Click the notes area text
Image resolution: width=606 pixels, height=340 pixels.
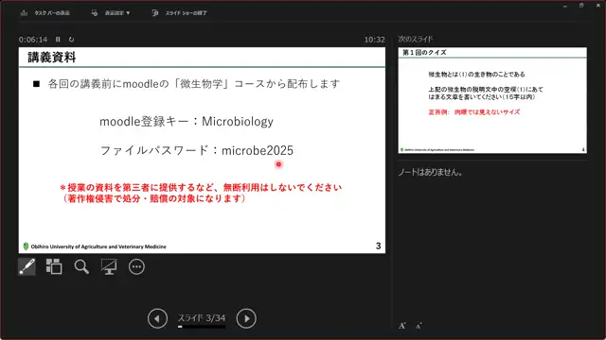tap(430, 172)
